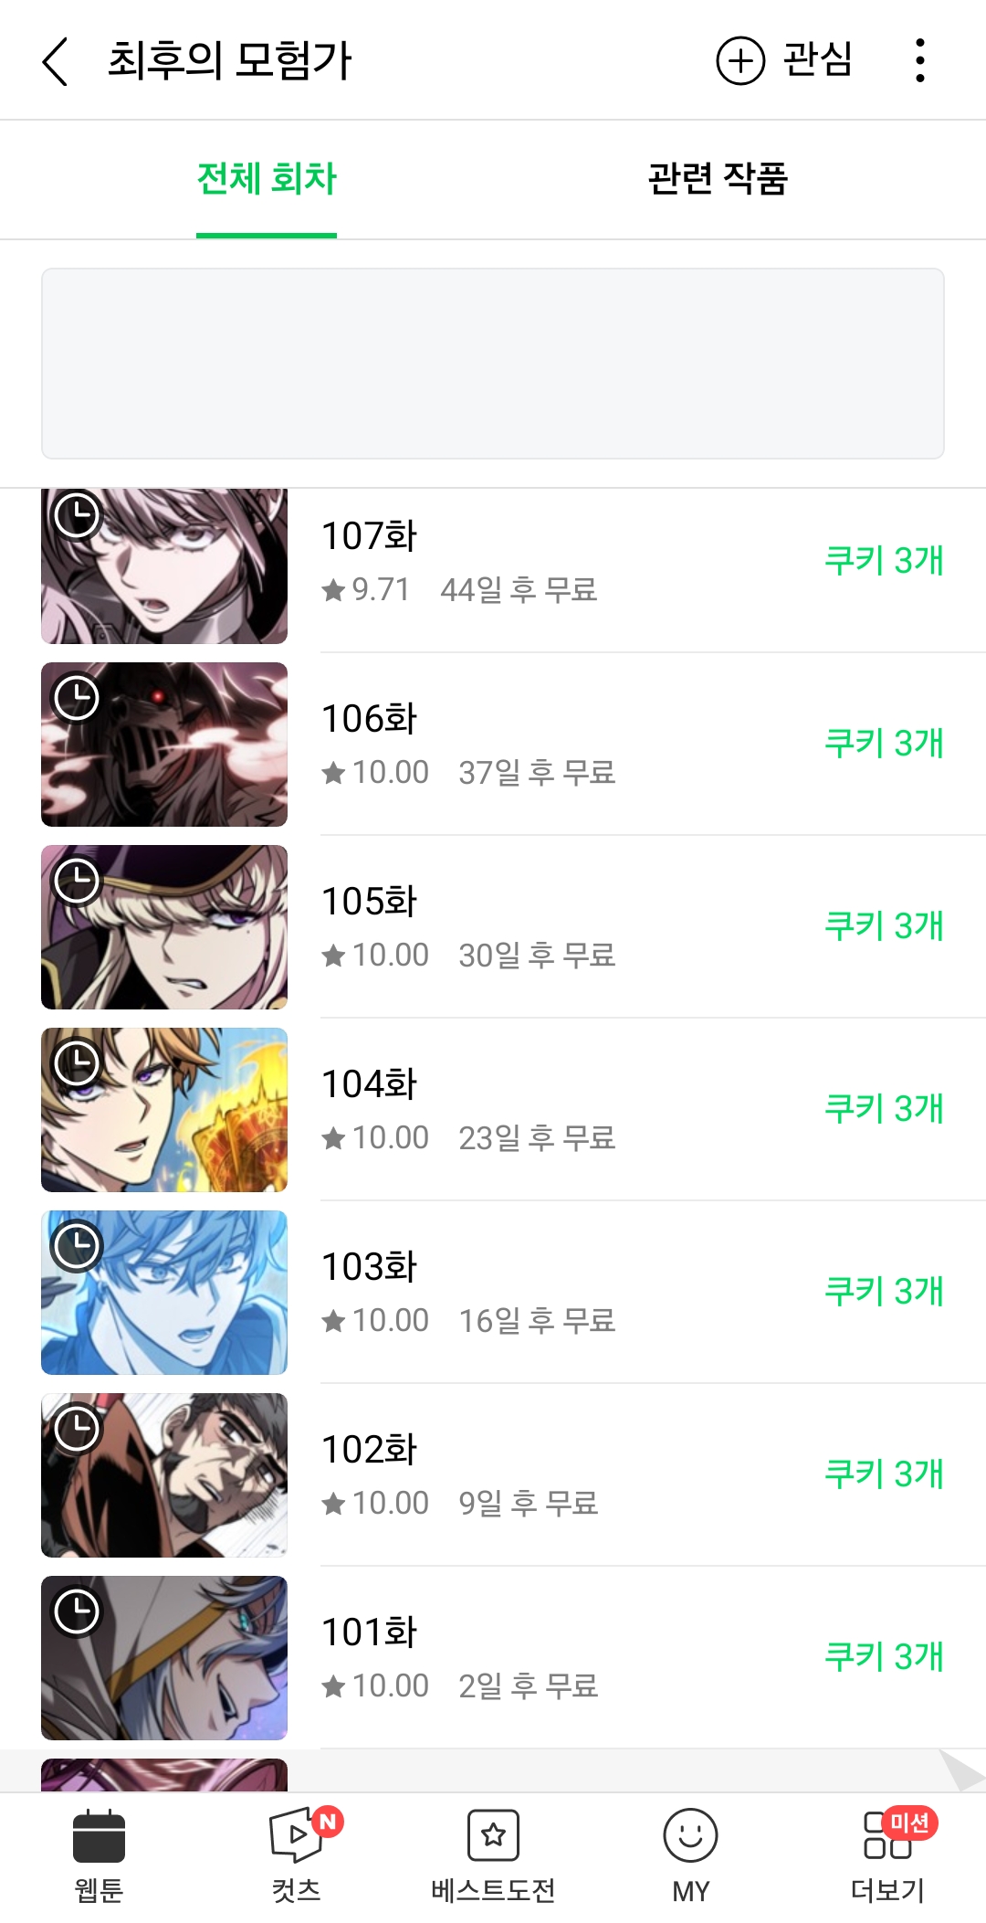986x1923 pixels.
Task: Tap clock icon on 102화 thumbnail
Action: coord(77,1430)
